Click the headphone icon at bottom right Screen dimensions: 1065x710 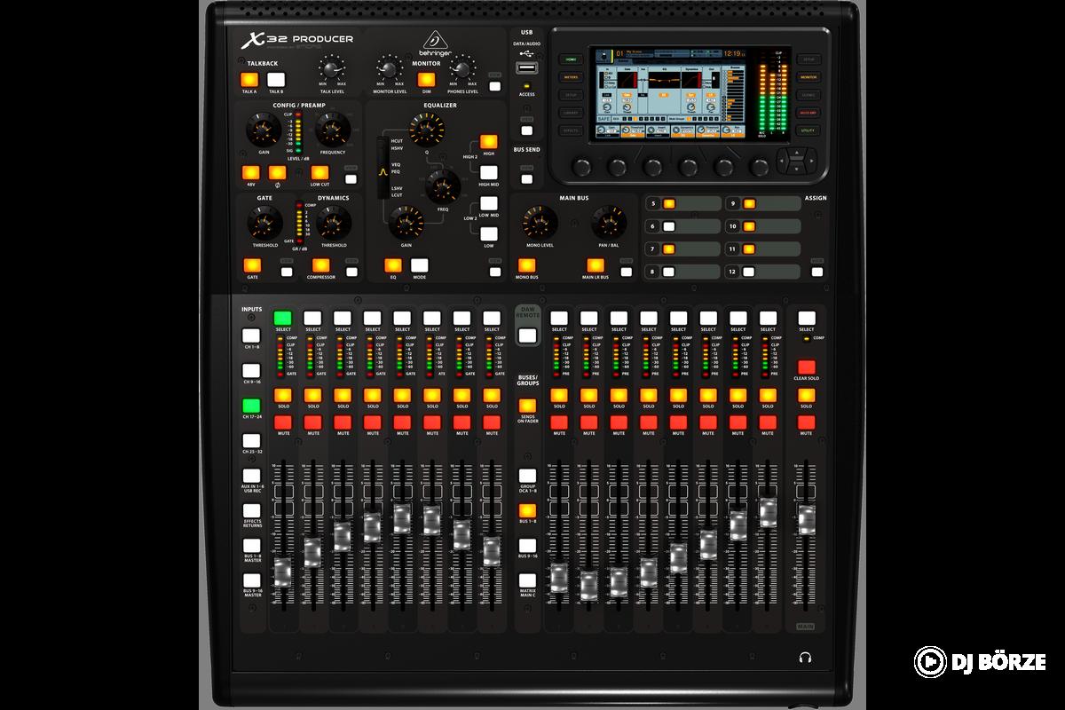(805, 658)
